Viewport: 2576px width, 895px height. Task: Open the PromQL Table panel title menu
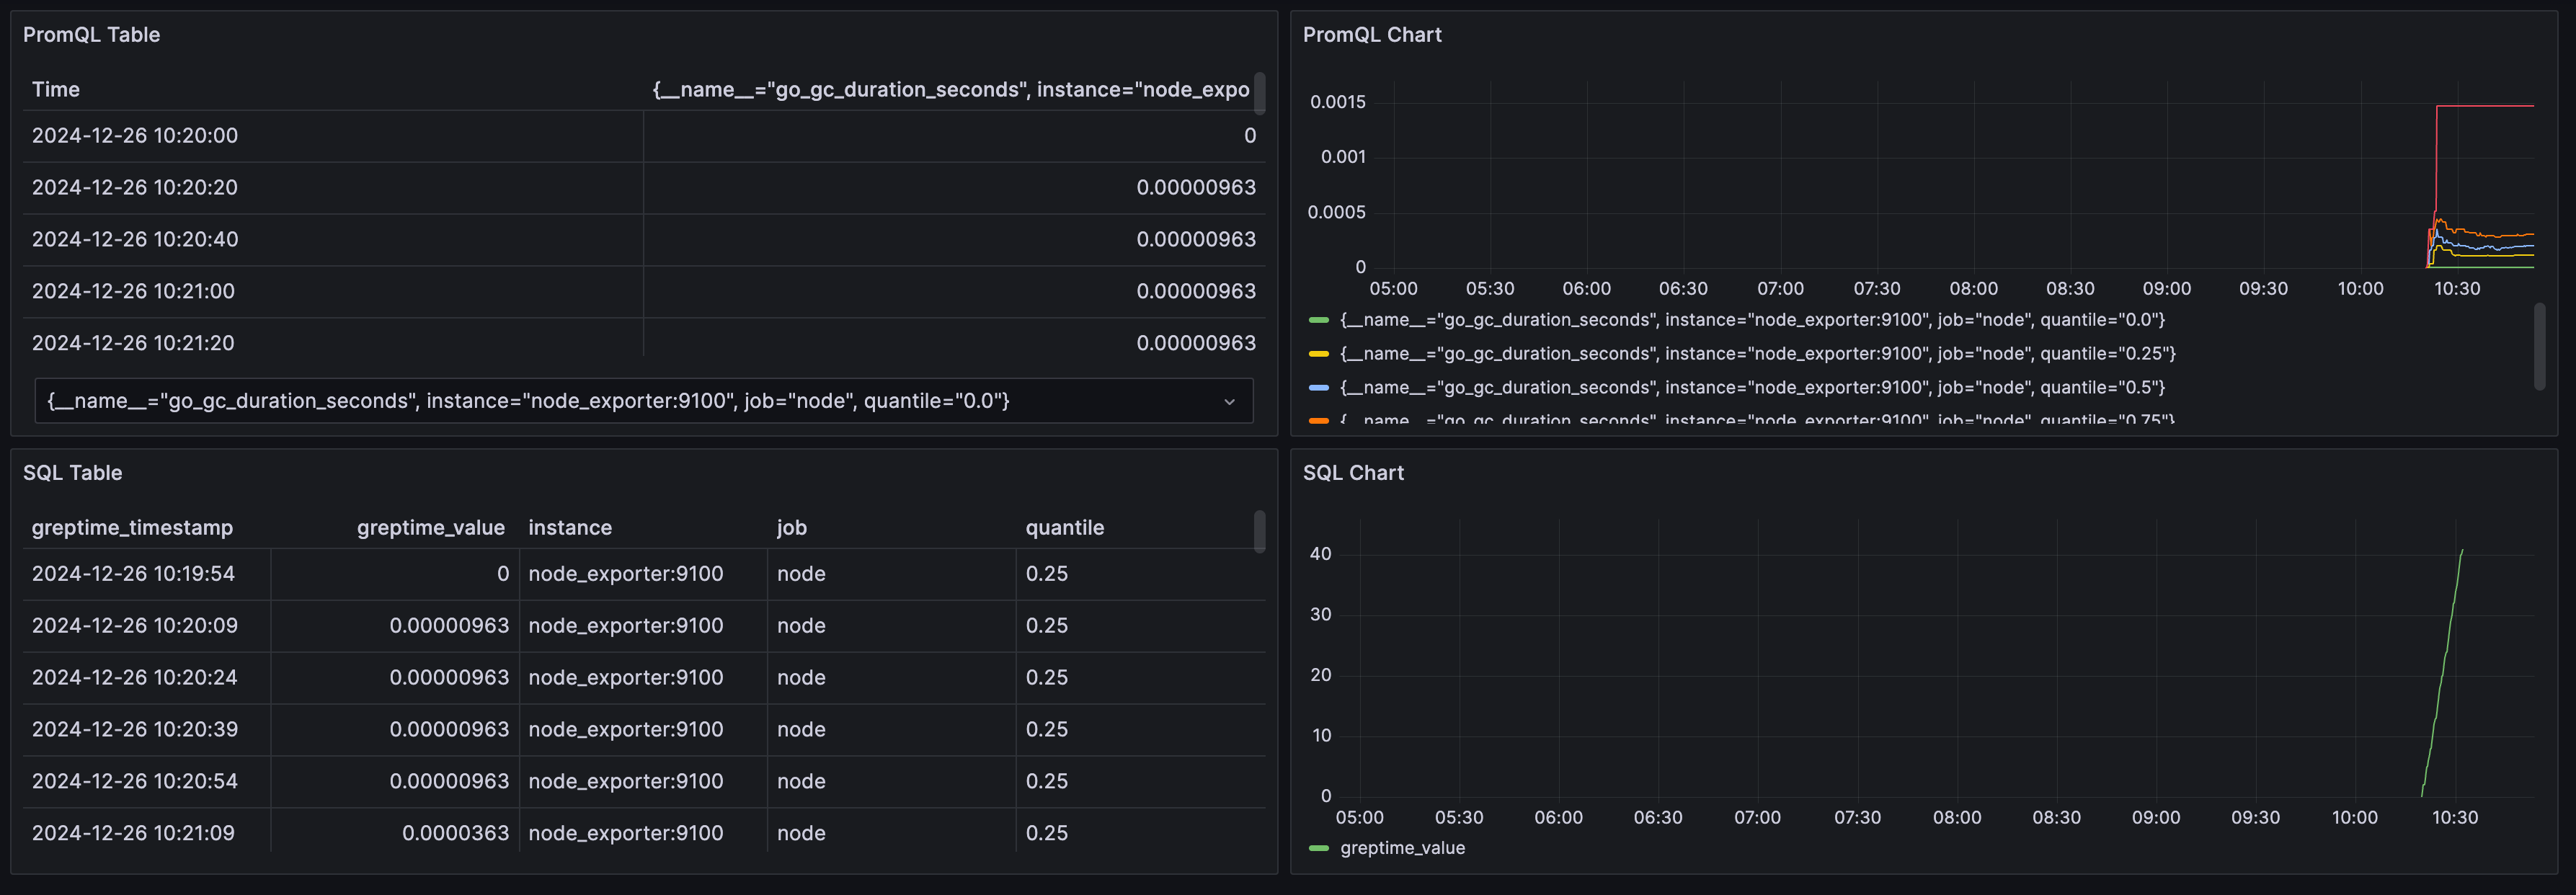point(91,34)
